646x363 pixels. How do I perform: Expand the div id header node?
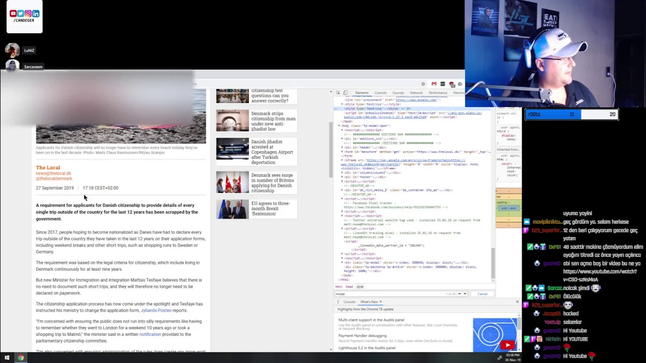(342, 147)
